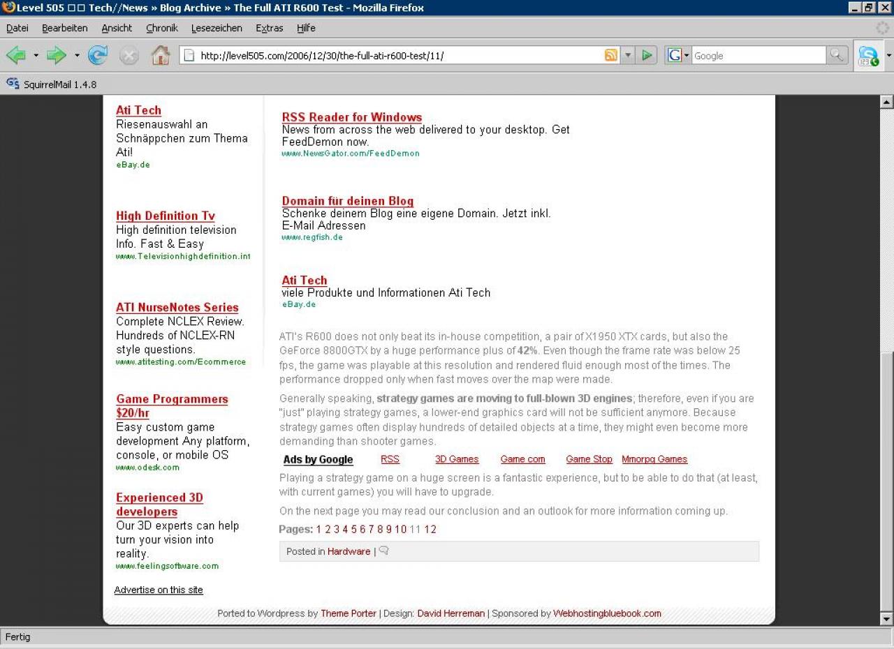Click the grey Stop loading icon
The height and width of the screenshot is (649, 894).
(x=129, y=55)
